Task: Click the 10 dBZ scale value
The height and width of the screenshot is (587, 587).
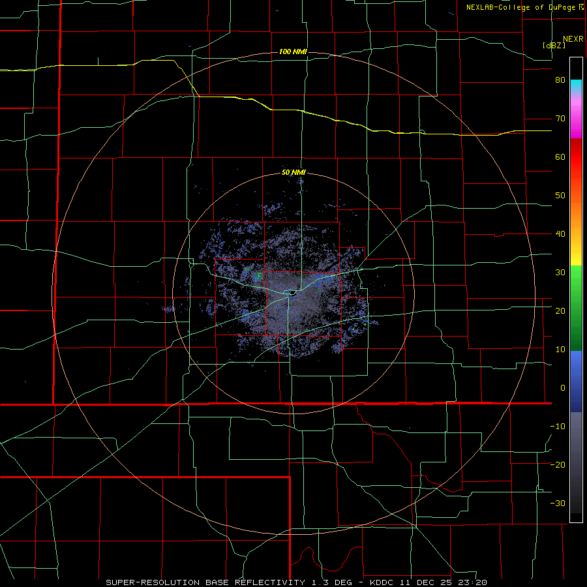Action: 560,350
